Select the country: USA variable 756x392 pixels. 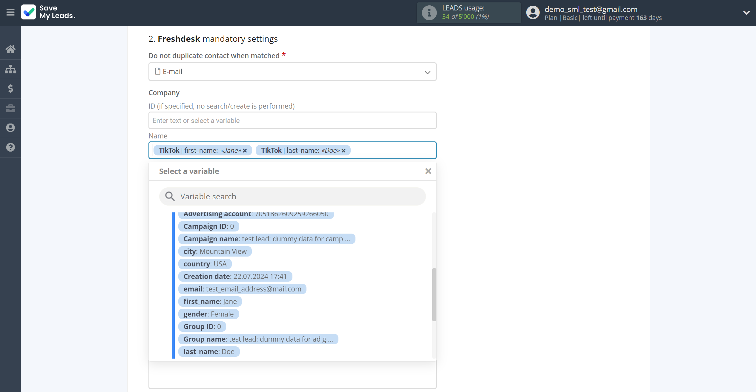205,264
